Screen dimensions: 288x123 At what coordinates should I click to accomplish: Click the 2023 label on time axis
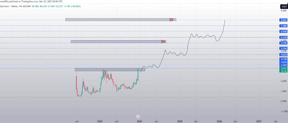coord(100,121)
